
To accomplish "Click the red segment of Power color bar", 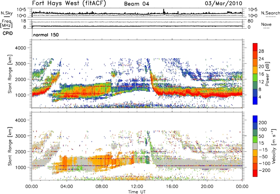I will click(255, 47).
